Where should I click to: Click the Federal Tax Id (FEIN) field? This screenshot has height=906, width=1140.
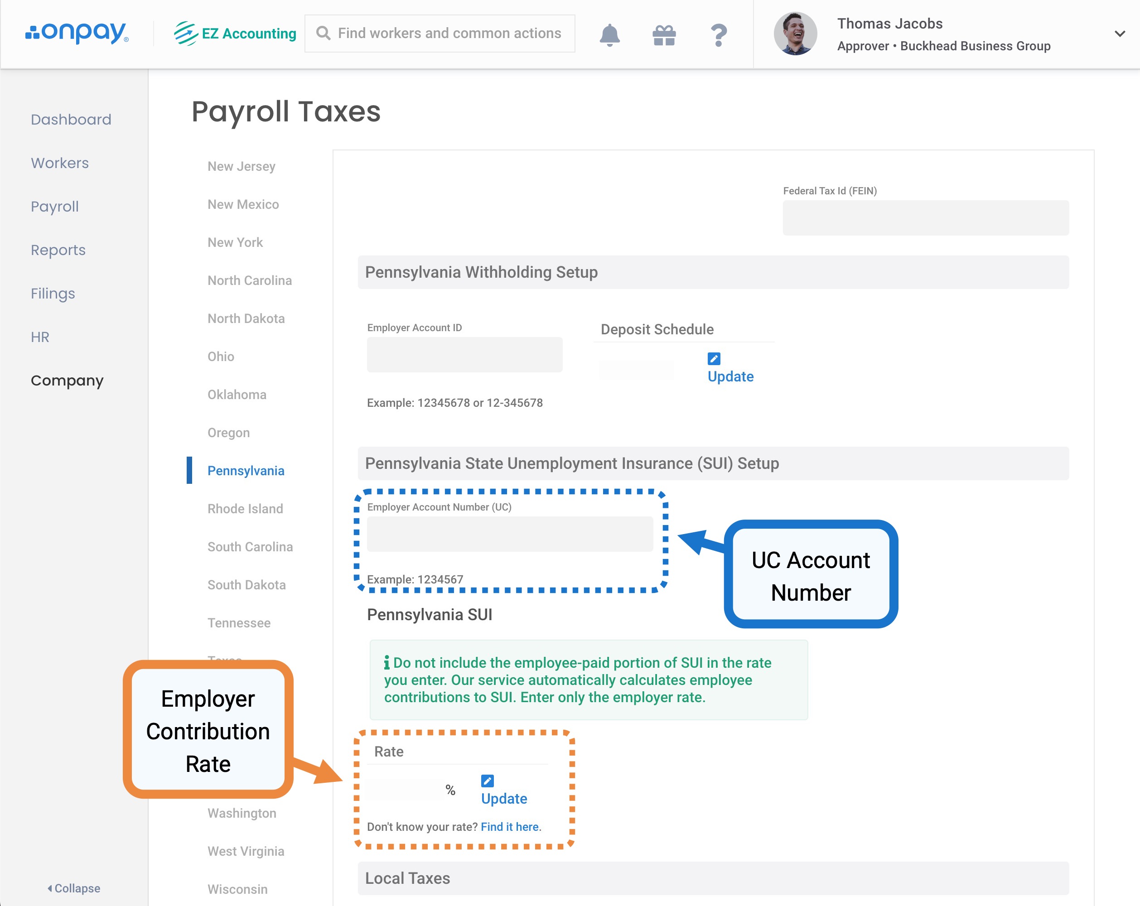(x=925, y=218)
